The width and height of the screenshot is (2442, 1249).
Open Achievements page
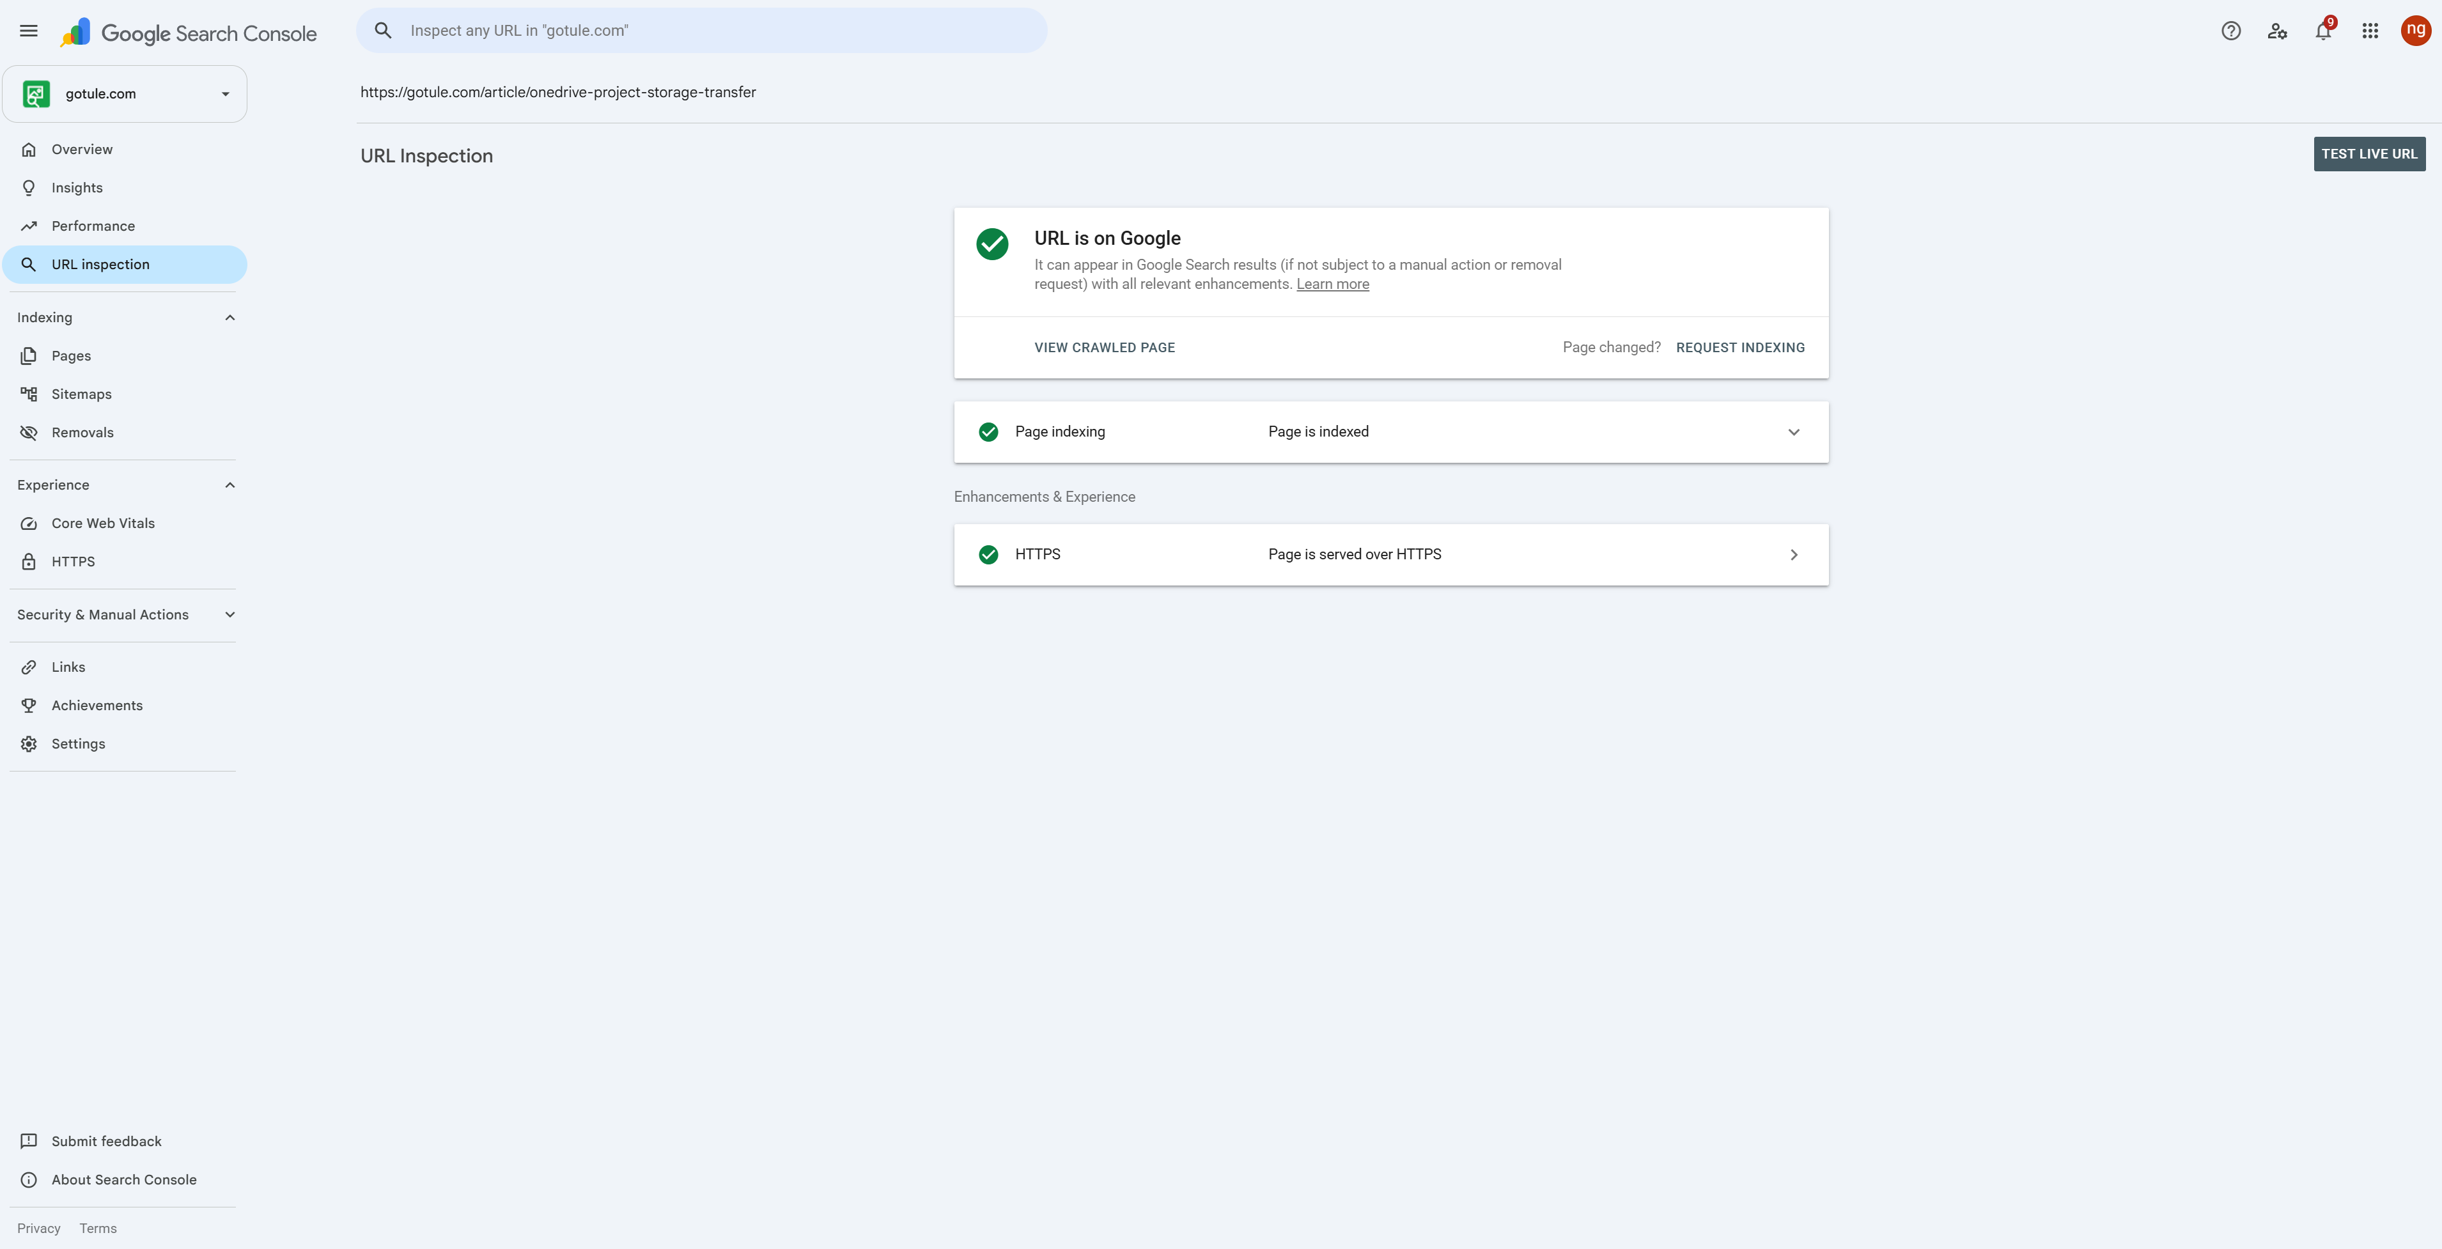click(x=125, y=706)
